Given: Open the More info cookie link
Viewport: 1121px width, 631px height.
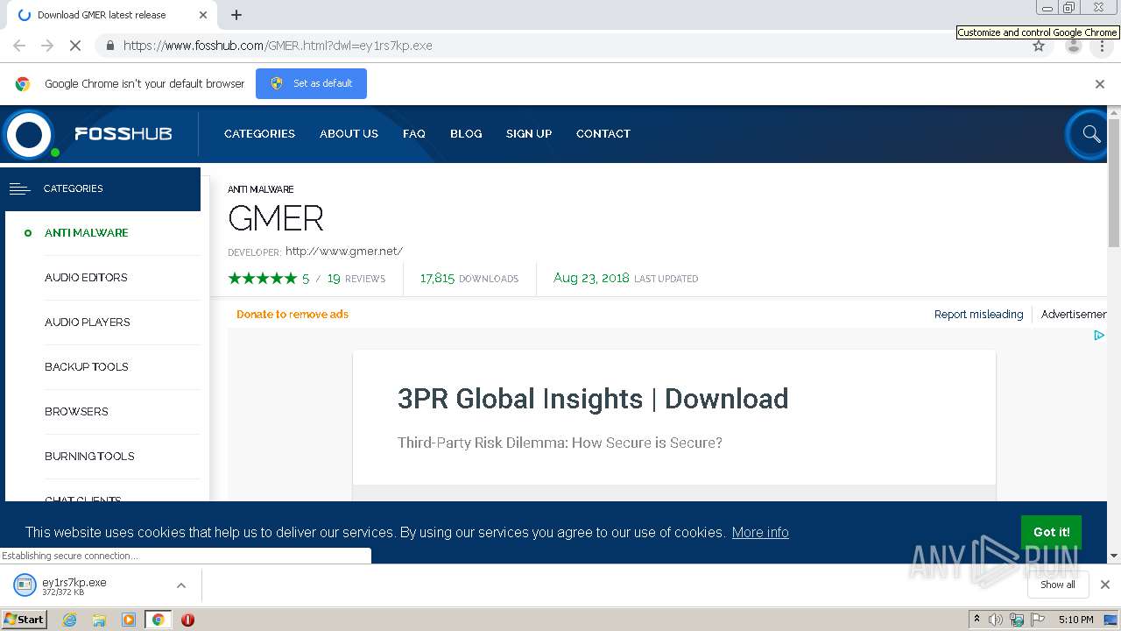Looking at the screenshot, I should pyautogui.click(x=760, y=533).
